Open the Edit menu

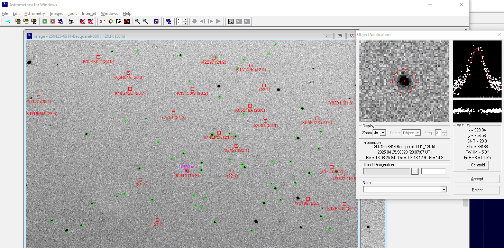(x=16, y=13)
